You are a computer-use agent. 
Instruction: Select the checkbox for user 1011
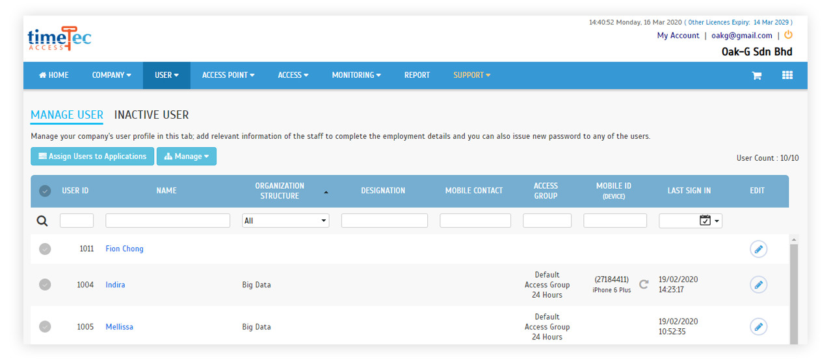(45, 249)
